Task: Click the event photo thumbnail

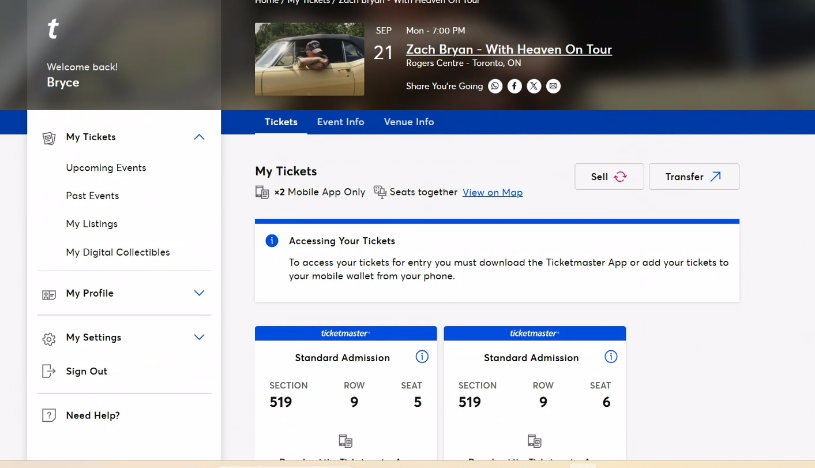Action: [x=309, y=59]
